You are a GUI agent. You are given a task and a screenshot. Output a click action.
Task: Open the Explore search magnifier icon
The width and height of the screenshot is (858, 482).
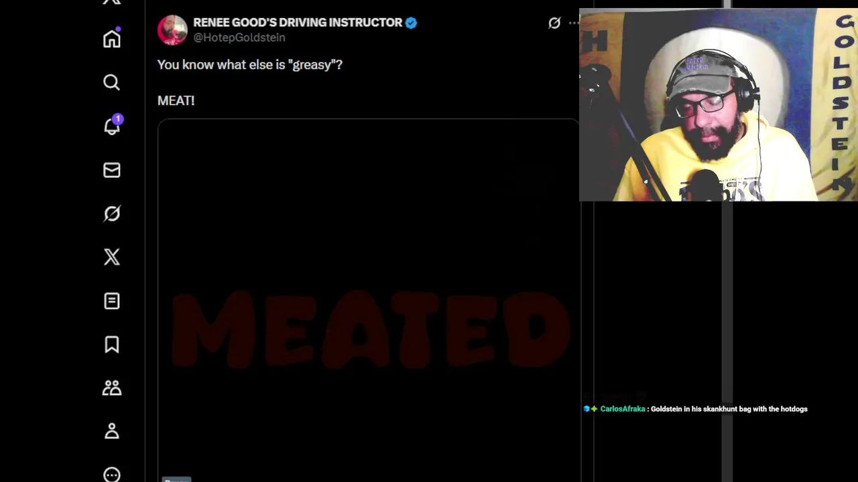tap(112, 82)
